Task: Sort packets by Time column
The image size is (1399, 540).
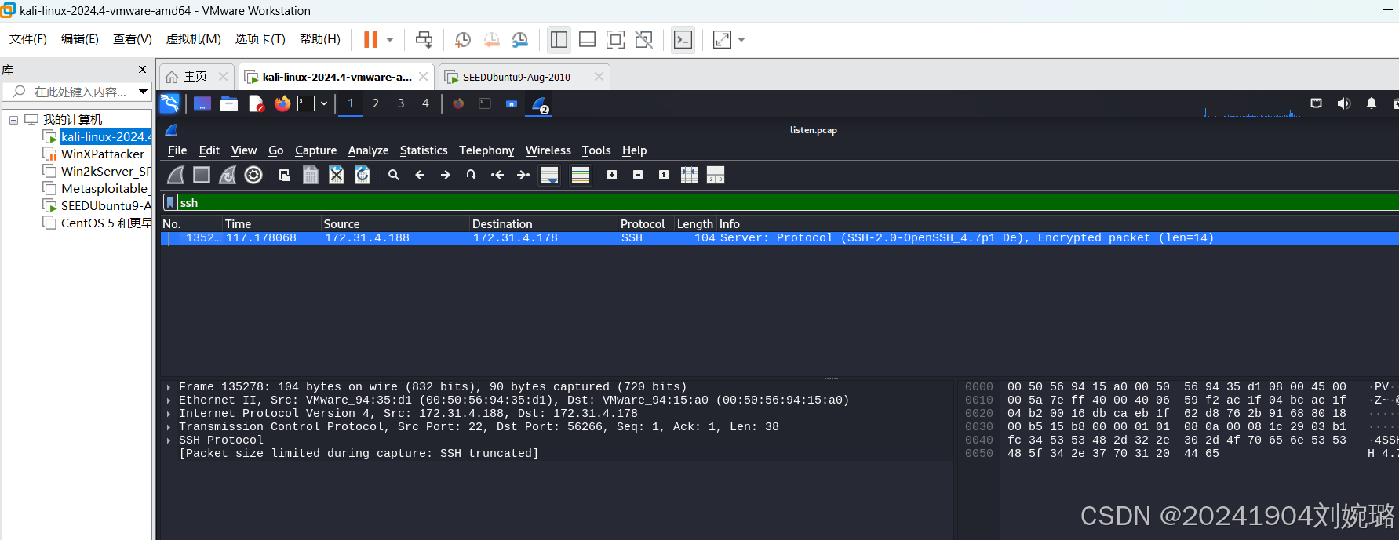Action: (x=271, y=224)
